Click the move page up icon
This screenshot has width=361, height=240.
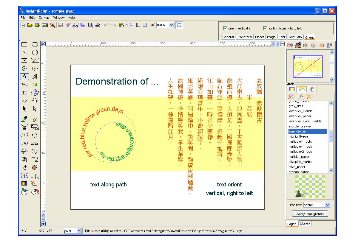306,45
